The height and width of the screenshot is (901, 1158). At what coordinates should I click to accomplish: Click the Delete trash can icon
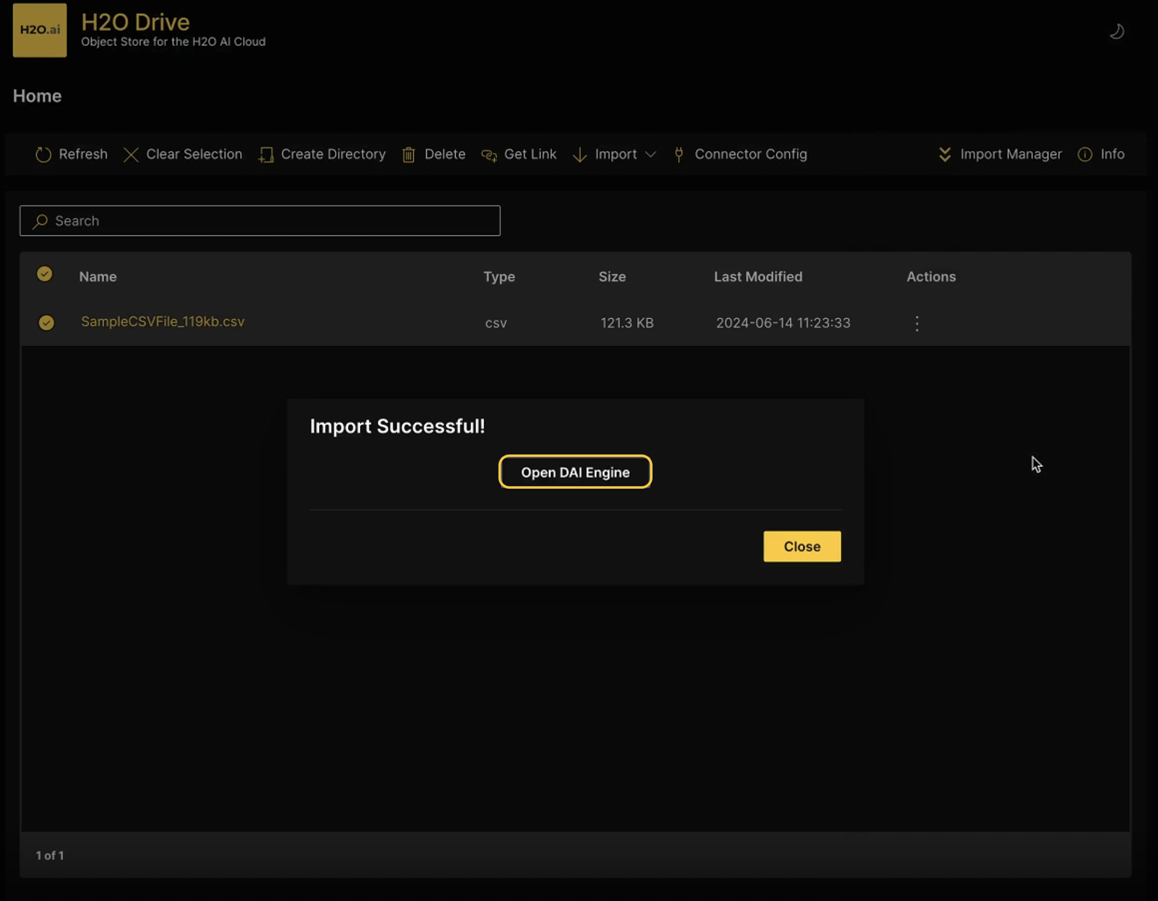(408, 155)
